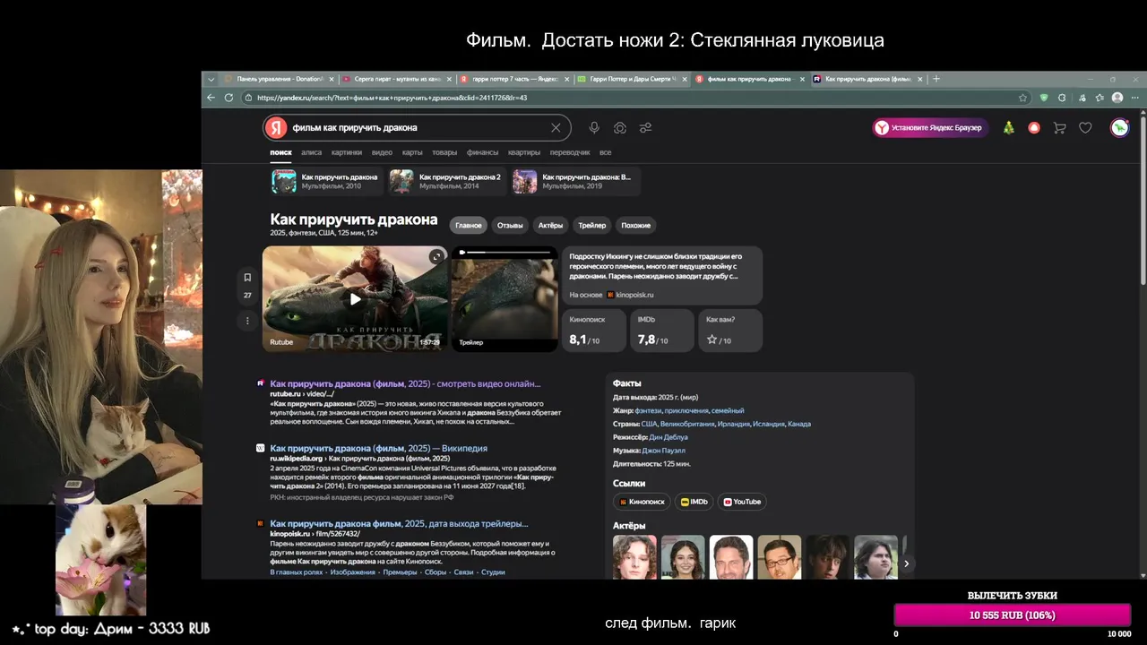The height and width of the screenshot is (645, 1147).
Task: Click the Yandex logo in search box
Action: [x=276, y=128]
